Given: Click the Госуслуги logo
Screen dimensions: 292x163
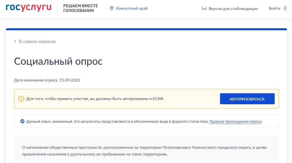Looking at the screenshot, I should (28, 8).
